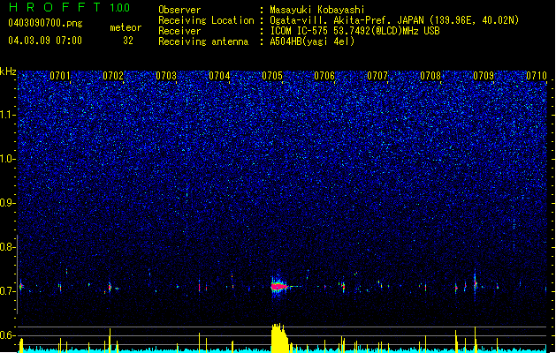Click the kHz axis unit label

pos(8,71)
